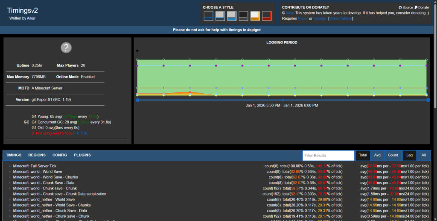Expand Minecraft::world_nether - World Save arrow
Image resolution: width=437 pixels, height=221 pixels.
[10, 200]
